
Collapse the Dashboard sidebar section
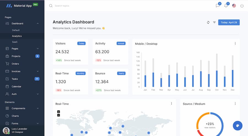click(38, 24)
